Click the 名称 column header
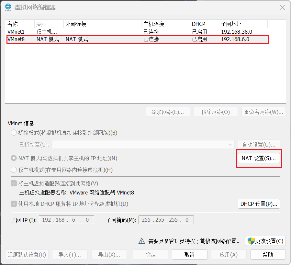Image resolution: width=291 pixels, height=265 pixels. point(20,24)
